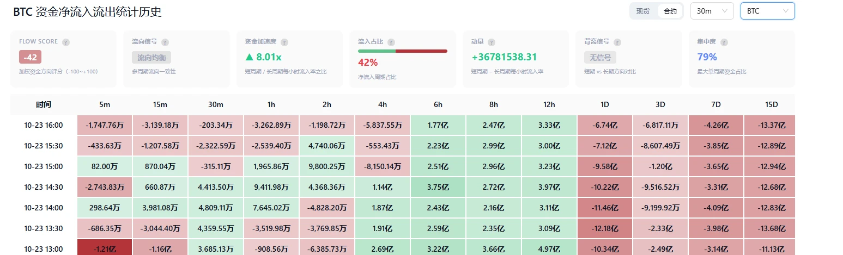
Task: Click the 4.97亿 cell
Action: pos(550,247)
